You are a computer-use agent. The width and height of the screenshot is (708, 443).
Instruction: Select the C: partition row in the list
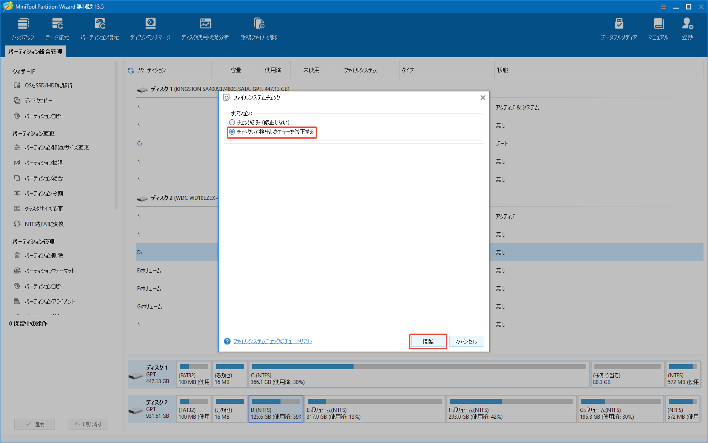(177, 144)
